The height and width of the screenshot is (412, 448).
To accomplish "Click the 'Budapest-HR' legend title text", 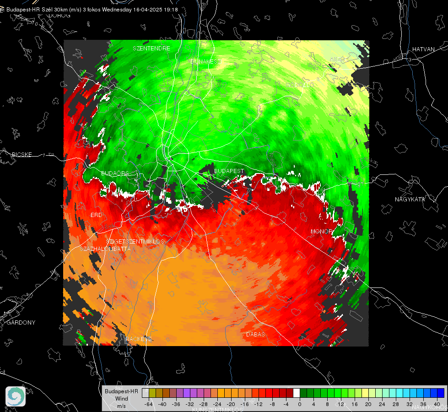I will pos(121,391).
